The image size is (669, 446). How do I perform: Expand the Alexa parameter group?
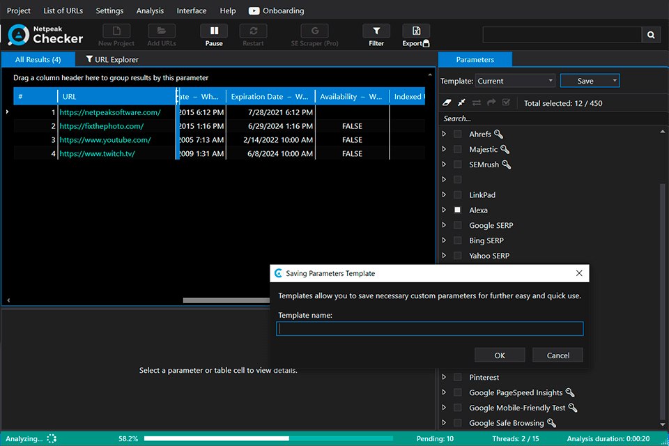(x=444, y=210)
